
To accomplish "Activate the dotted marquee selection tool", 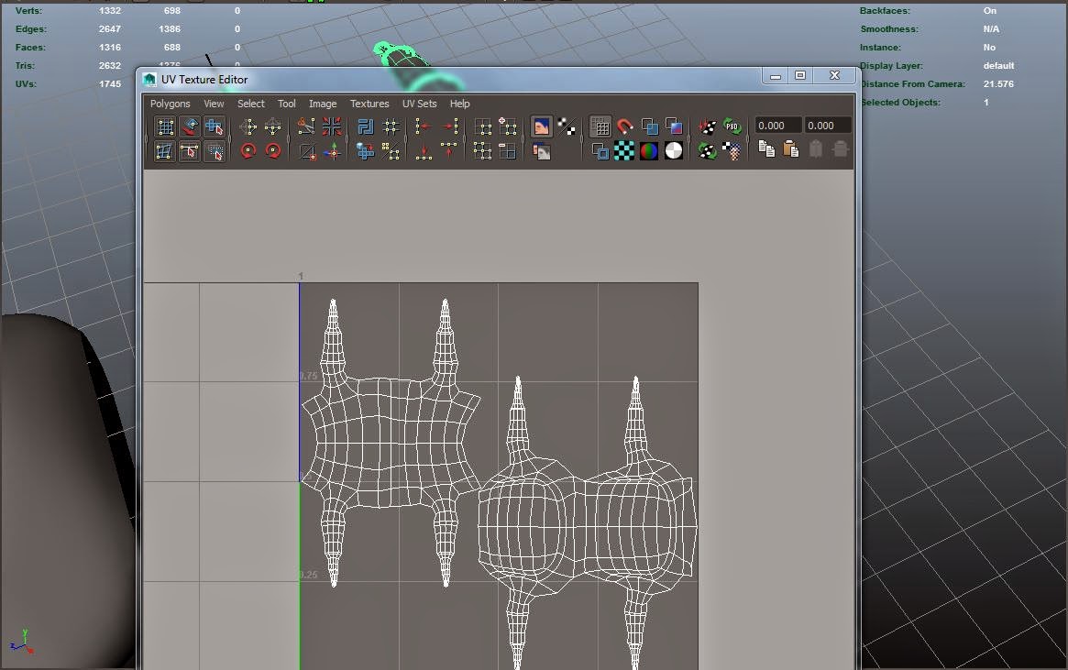I will click(215, 151).
